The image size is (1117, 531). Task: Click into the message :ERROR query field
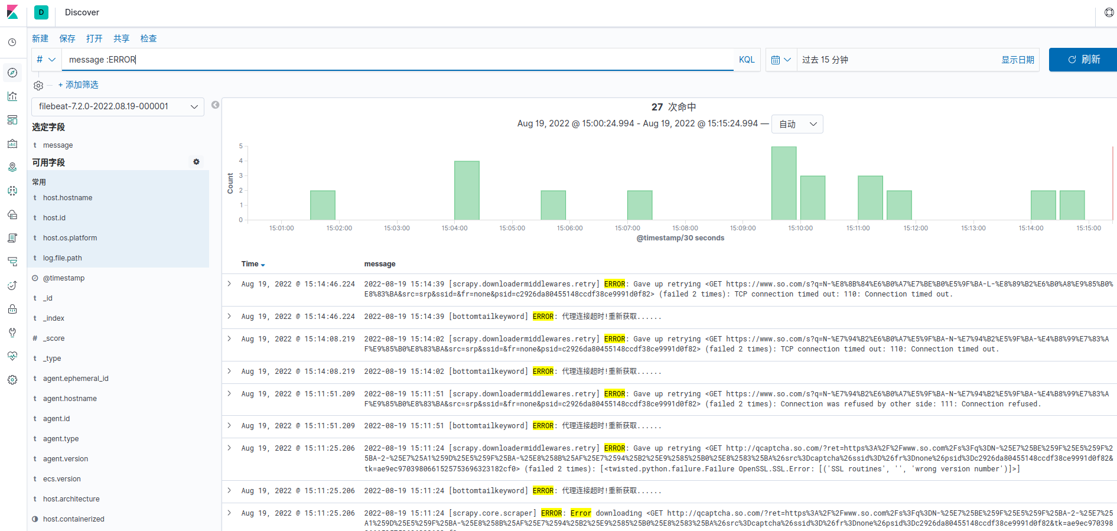(398, 60)
